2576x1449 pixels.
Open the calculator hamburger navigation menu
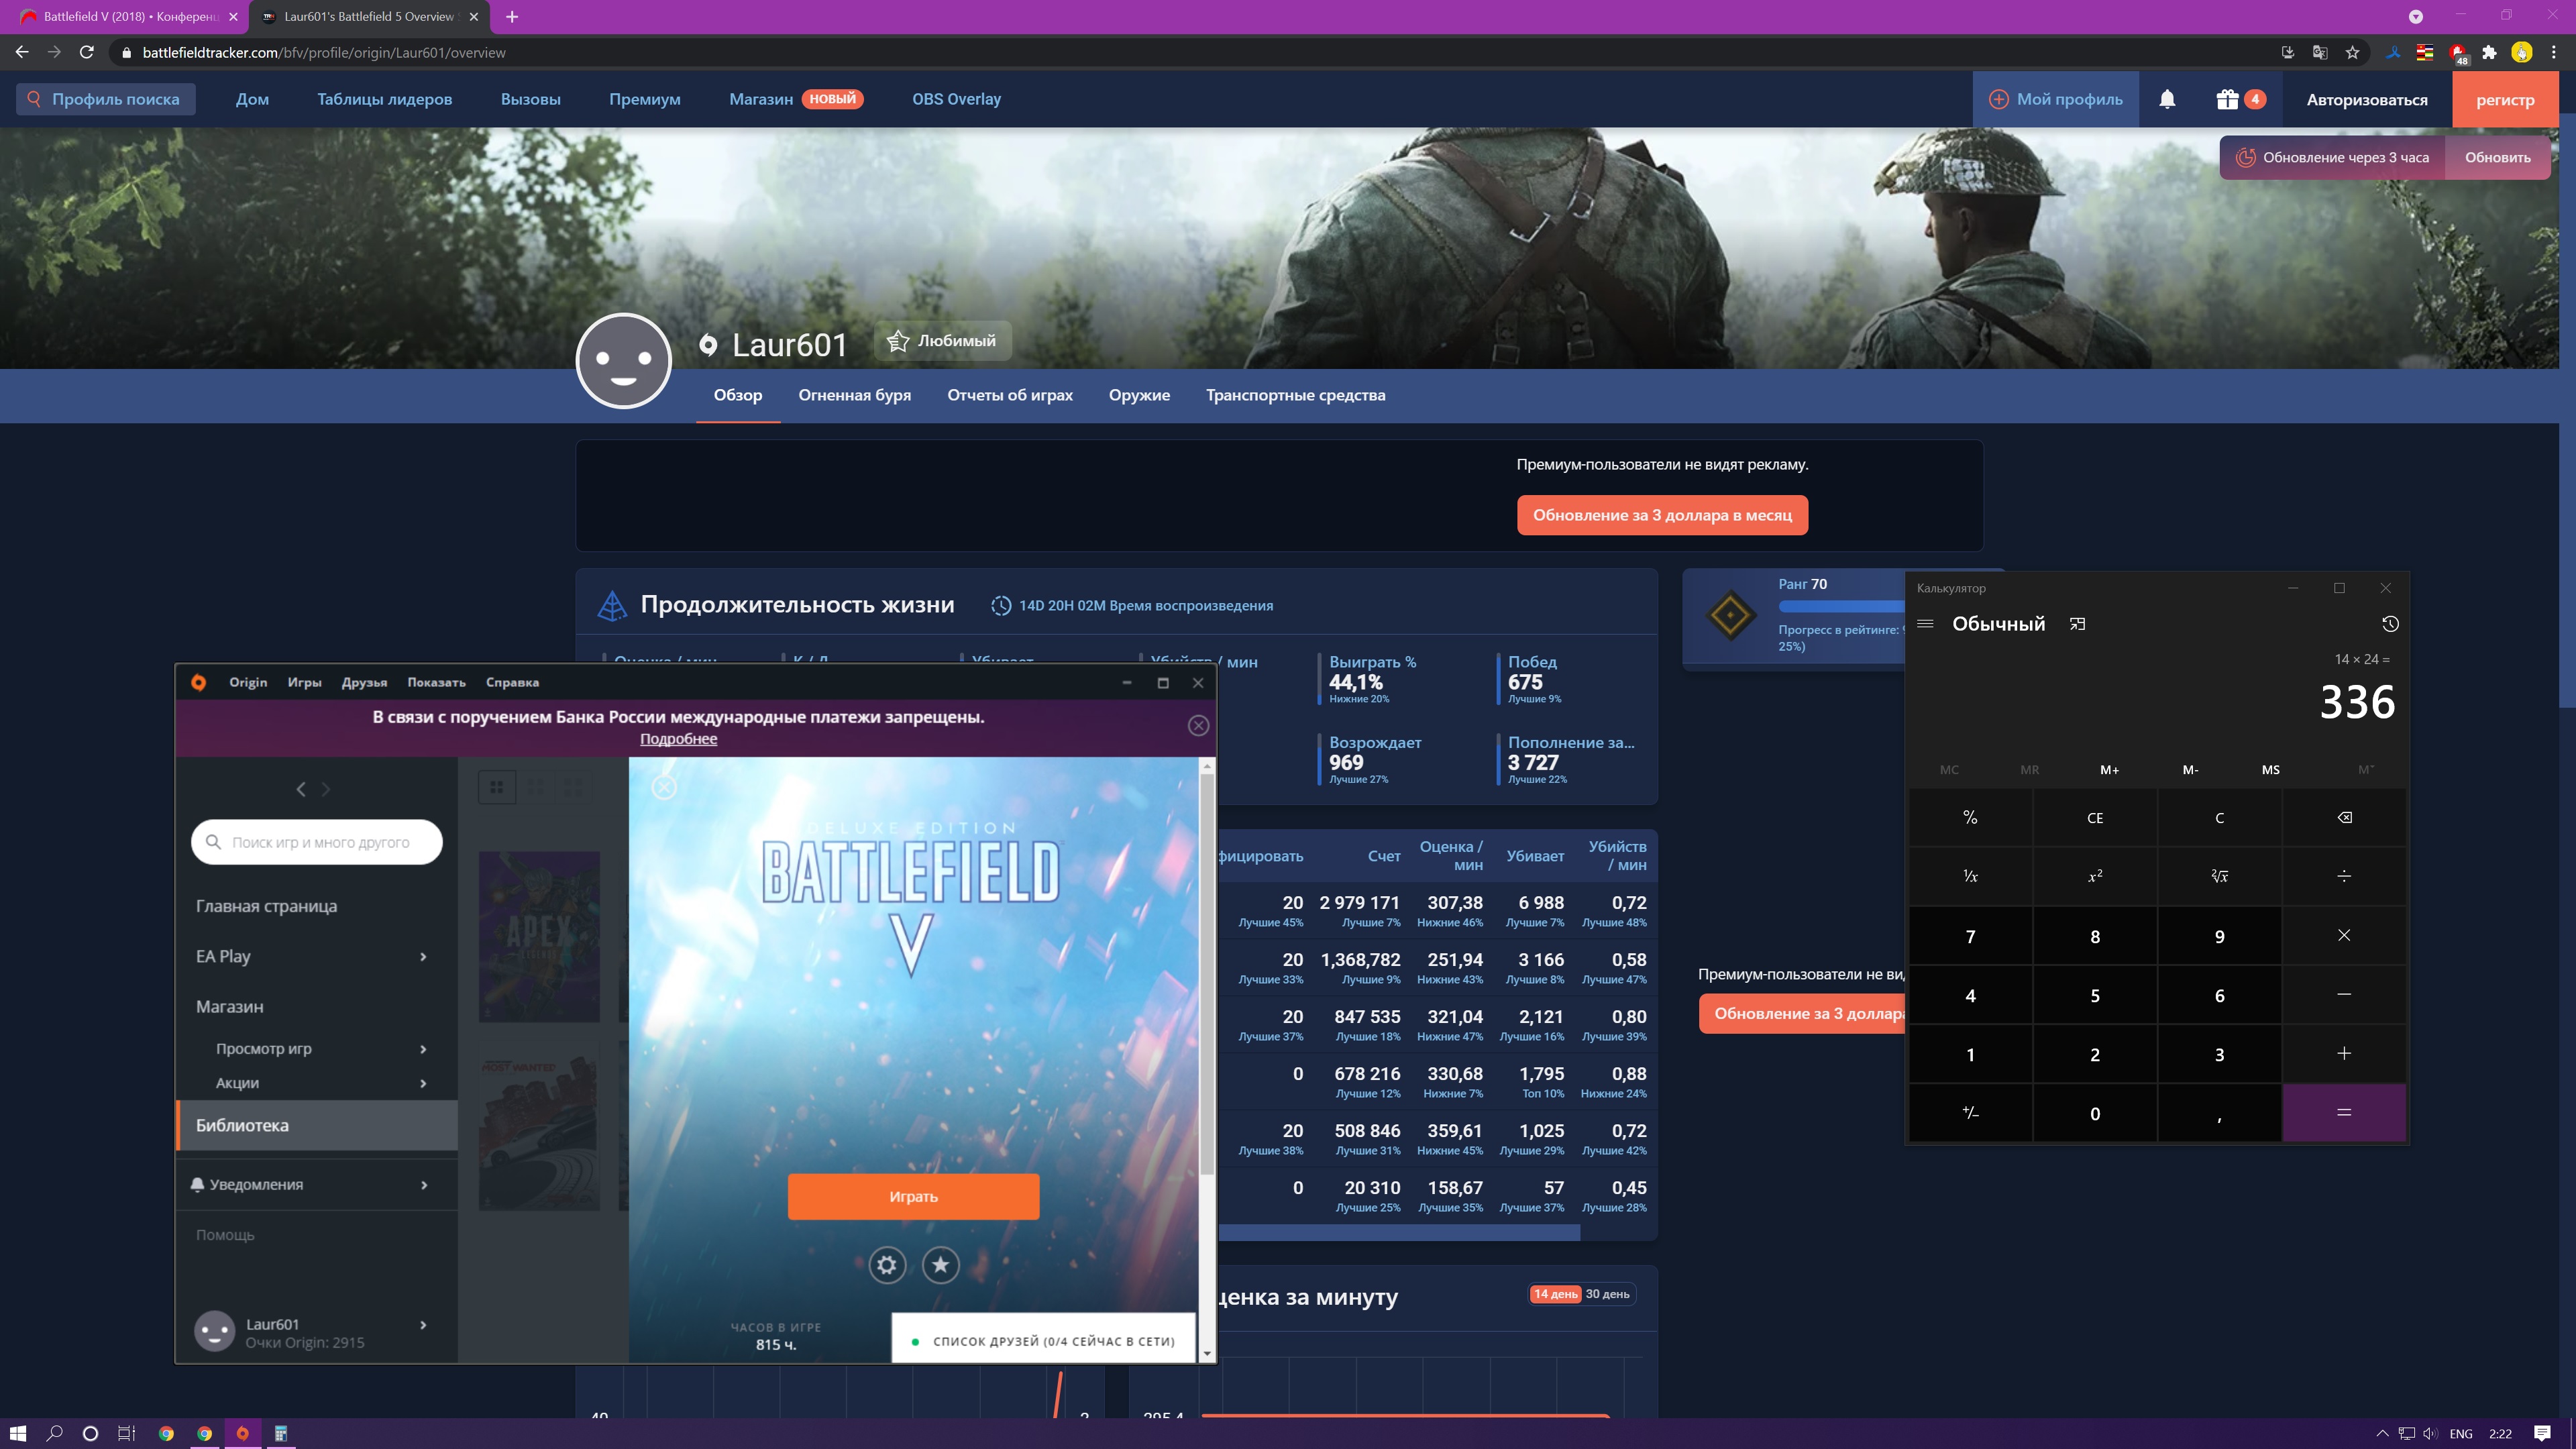[1925, 624]
